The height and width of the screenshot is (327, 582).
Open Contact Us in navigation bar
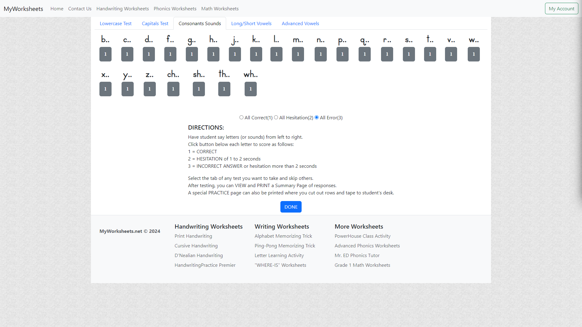tap(80, 8)
